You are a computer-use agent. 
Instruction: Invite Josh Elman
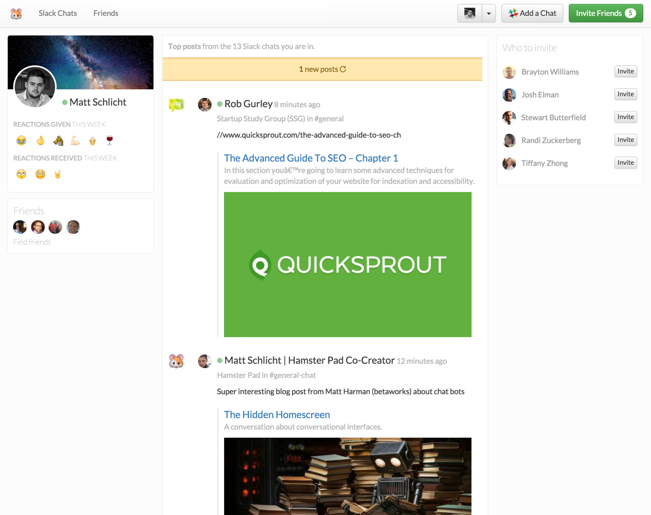(x=625, y=94)
